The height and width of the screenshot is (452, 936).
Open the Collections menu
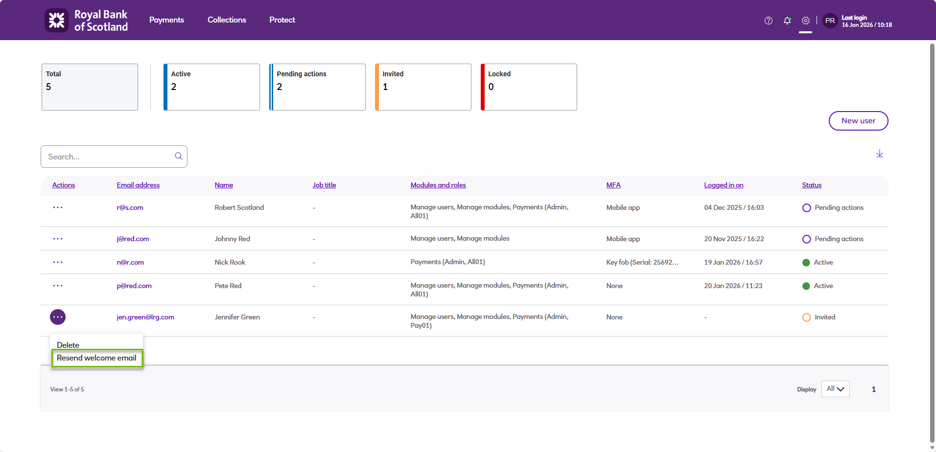227,20
